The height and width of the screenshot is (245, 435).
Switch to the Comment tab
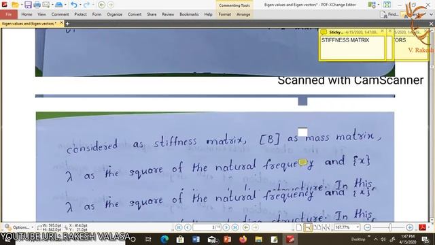pos(60,14)
